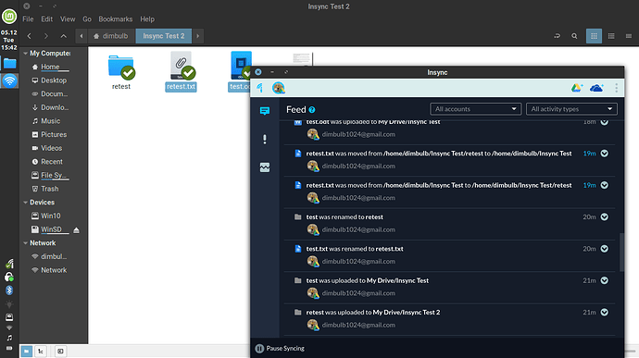Open the View menu
The image size is (639, 358).
(68, 19)
